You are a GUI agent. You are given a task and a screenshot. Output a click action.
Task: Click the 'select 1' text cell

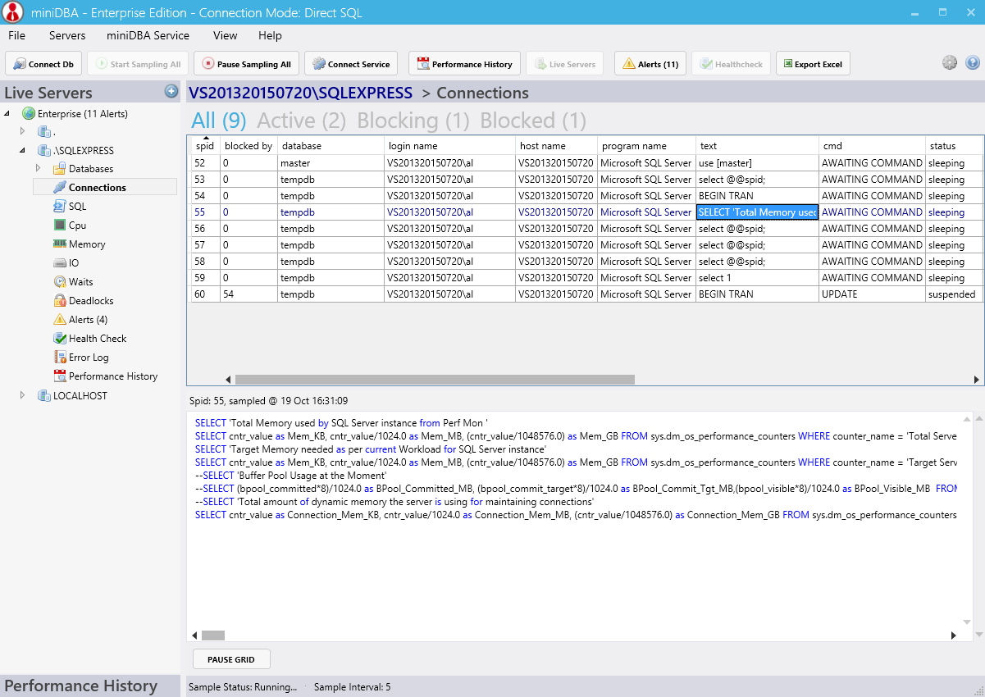(x=757, y=278)
